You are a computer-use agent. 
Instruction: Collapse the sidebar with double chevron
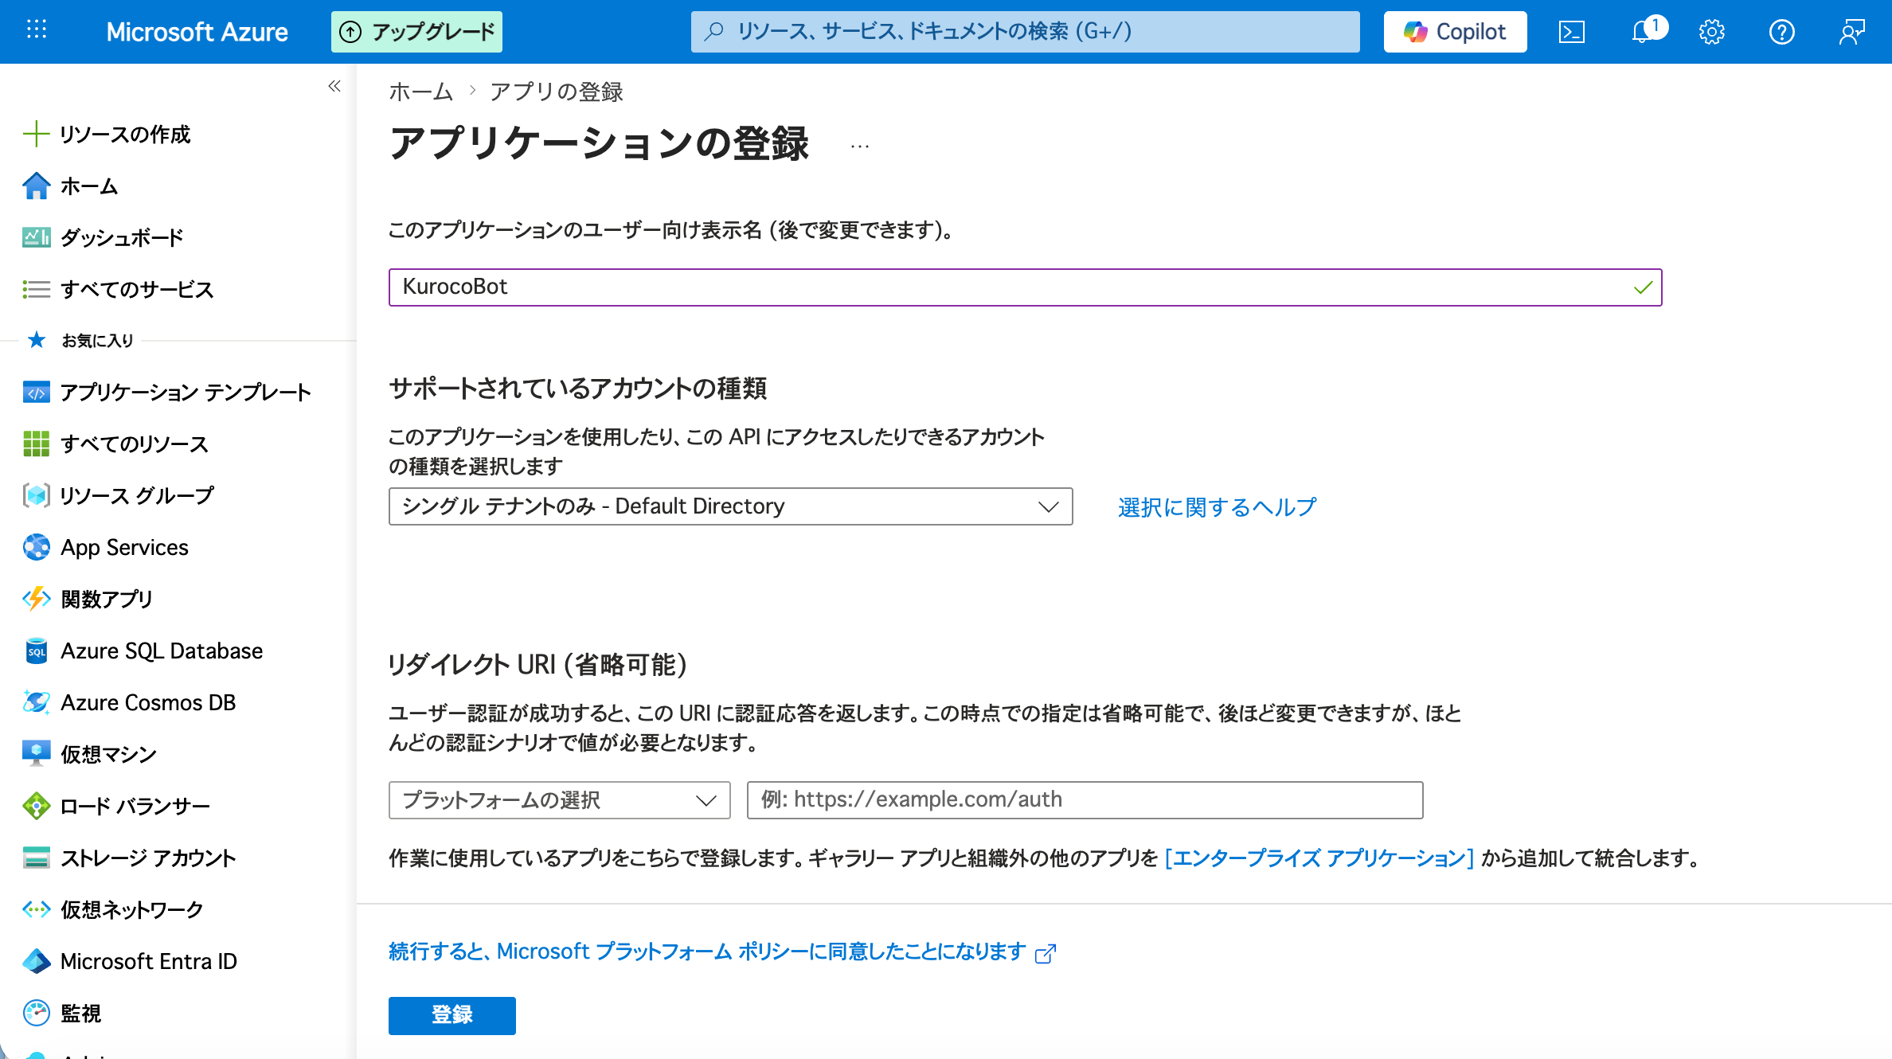(x=334, y=86)
